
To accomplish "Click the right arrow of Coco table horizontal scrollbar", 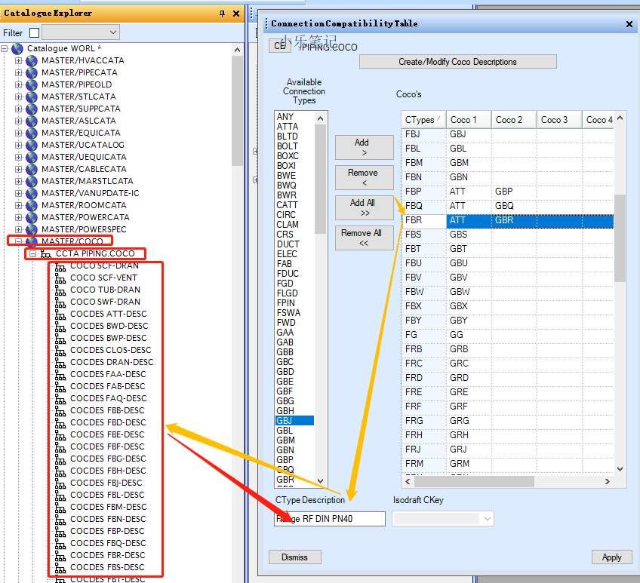I will coord(608,481).
